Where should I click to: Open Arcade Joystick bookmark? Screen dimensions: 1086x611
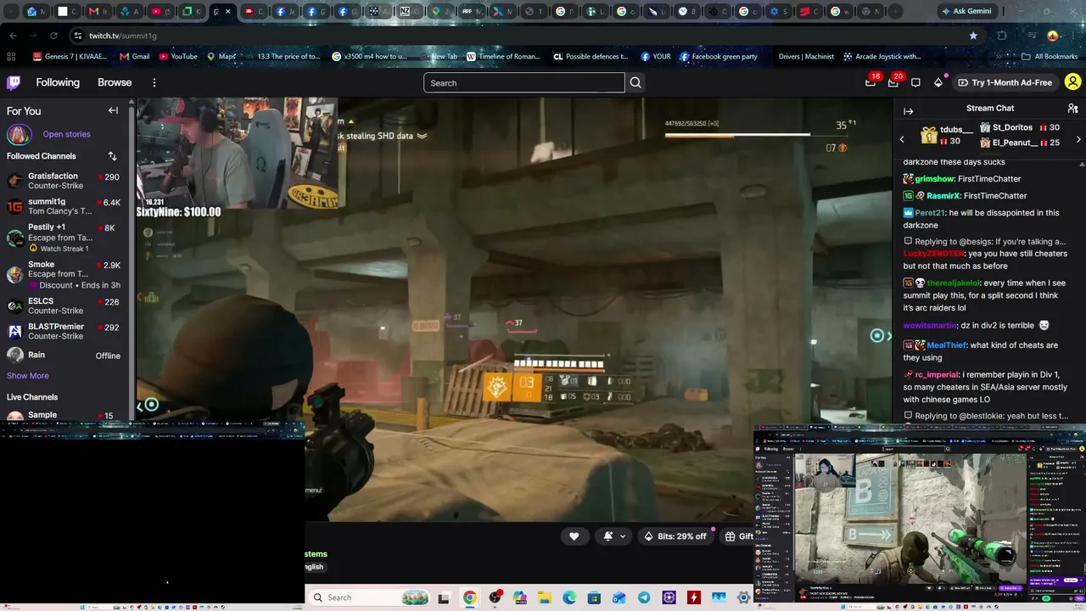coord(882,57)
